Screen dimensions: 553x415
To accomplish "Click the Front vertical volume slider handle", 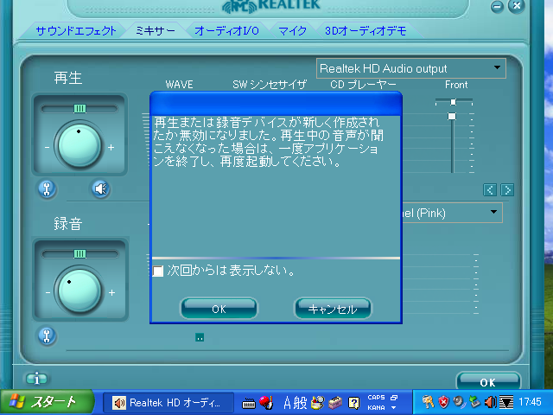I will pos(452,116).
